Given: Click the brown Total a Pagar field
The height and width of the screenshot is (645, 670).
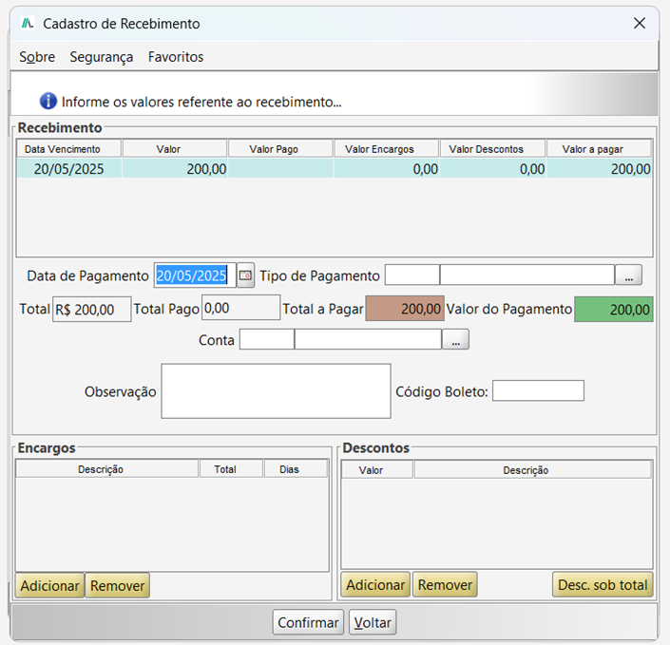Looking at the screenshot, I should pyautogui.click(x=405, y=309).
